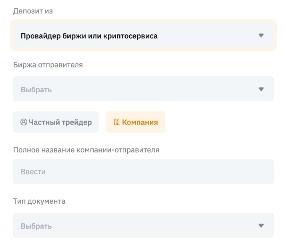The width and height of the screenshot is (285, 244).
Task: Click the arrow icon in Депозит из field
Action: pos(261,36)
